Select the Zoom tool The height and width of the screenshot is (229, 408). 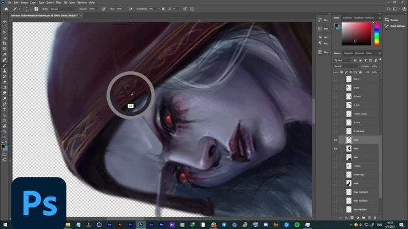click(x=4, y=132)
